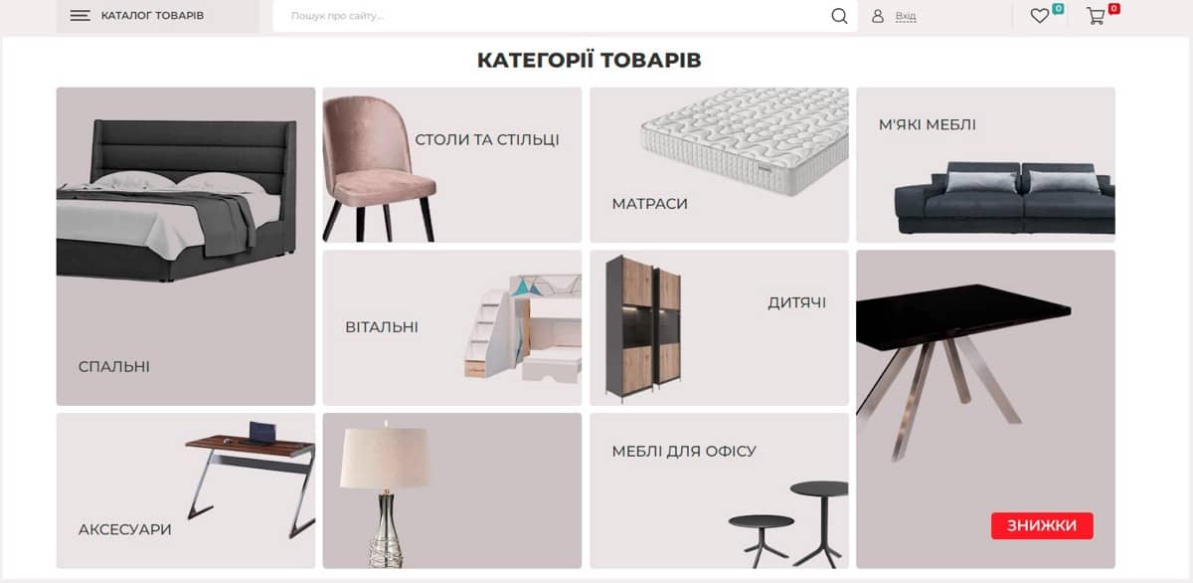The image size is (1193, 583).
Task: Open the Меблі для офісу category
Action: click(x=720, y=490)
